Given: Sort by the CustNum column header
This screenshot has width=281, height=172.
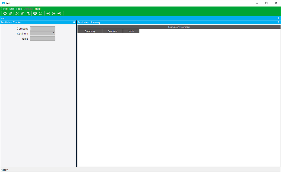Looking at the screenshot, I should tap(112, 31).
